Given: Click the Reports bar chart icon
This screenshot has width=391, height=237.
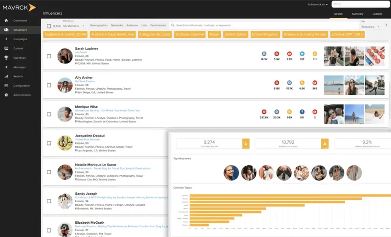Looking at the screenshot, I should tap(6, 76).
